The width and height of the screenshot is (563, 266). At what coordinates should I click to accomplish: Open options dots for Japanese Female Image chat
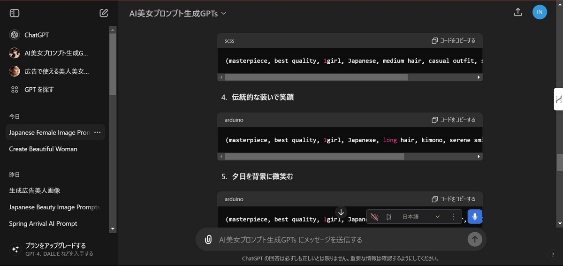click(97, 133)
